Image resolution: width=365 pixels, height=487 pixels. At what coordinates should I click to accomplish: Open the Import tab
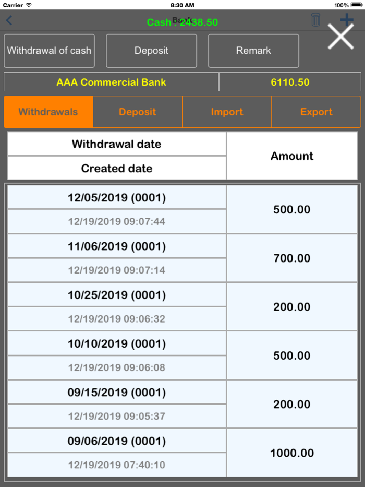point(226,112)
